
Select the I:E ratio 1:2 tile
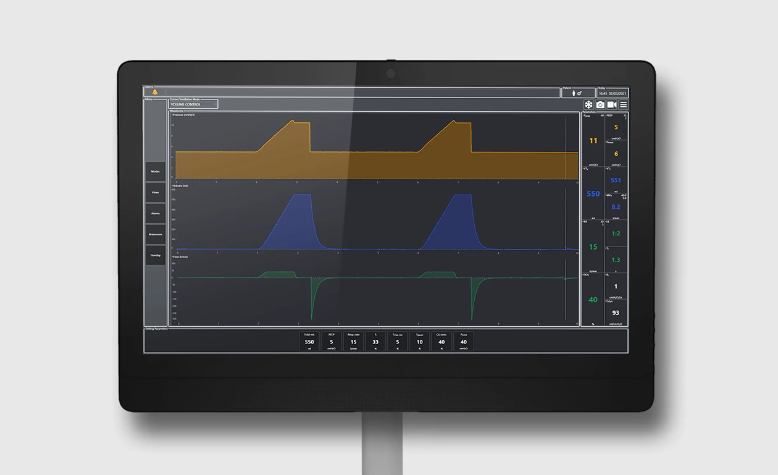coord(616,233)
